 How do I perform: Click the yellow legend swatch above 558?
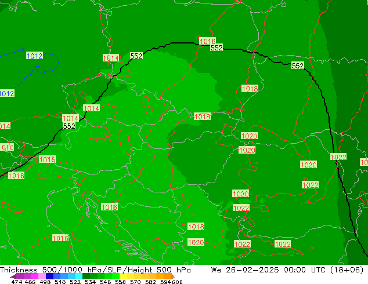click(x=123, y=276)
